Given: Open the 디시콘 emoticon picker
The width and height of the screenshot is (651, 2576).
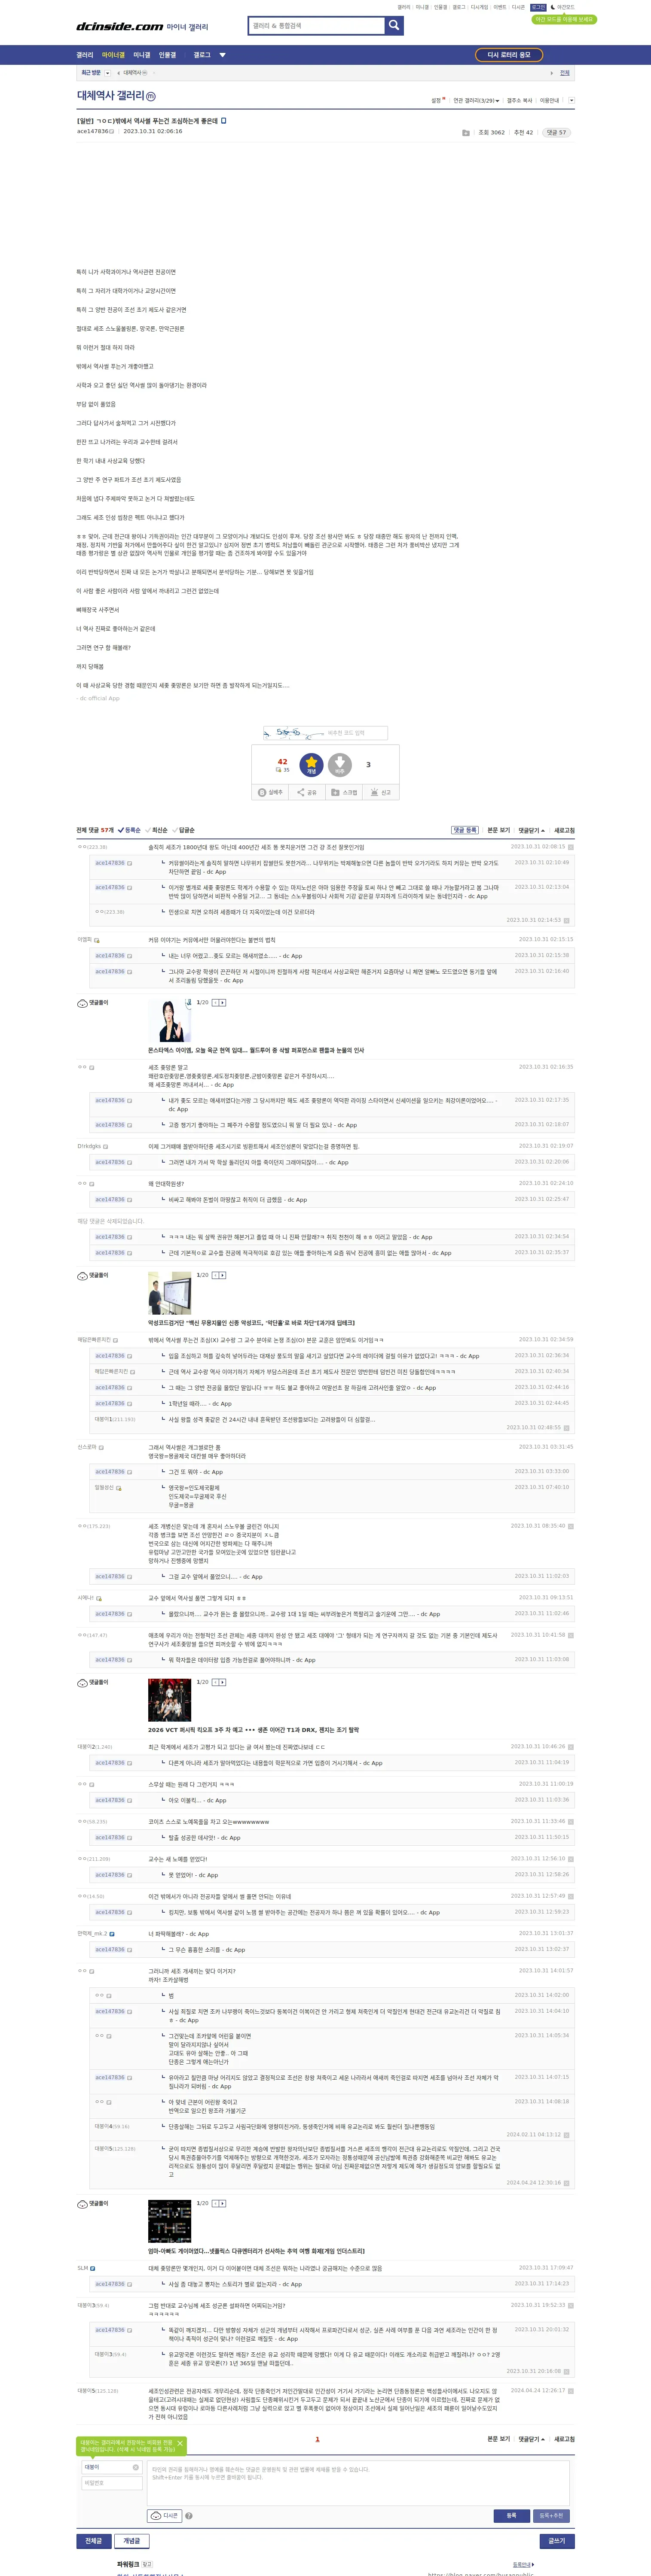Looking at the screenshot, I should 164,2515.
